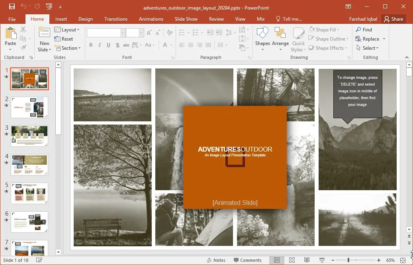Viewport: 413px width, 265px height.
Task: Toggle Align Right paragraph
Action: 200,45
